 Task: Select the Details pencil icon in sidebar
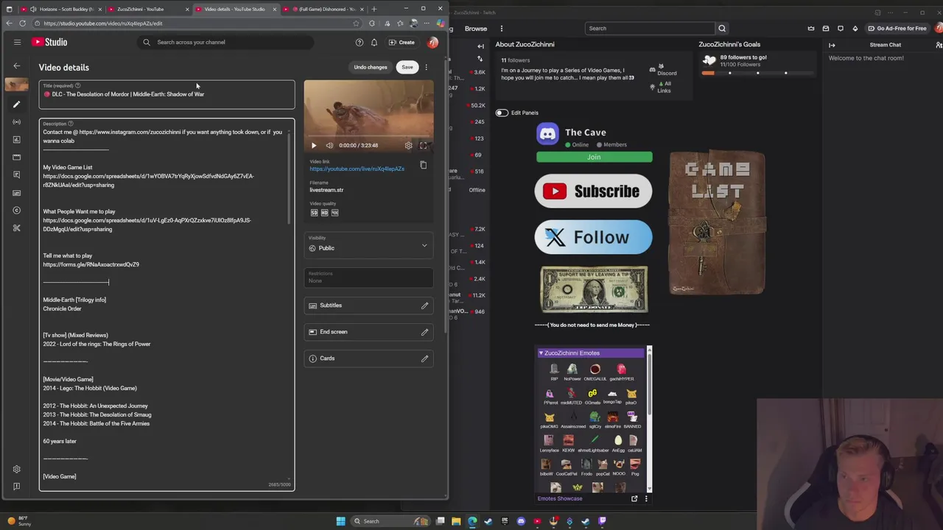16,104
